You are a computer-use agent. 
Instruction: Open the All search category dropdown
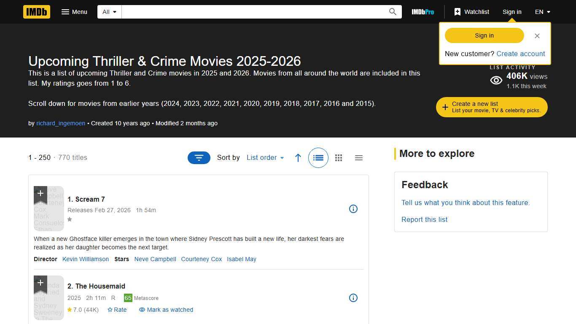pos(109,12)
